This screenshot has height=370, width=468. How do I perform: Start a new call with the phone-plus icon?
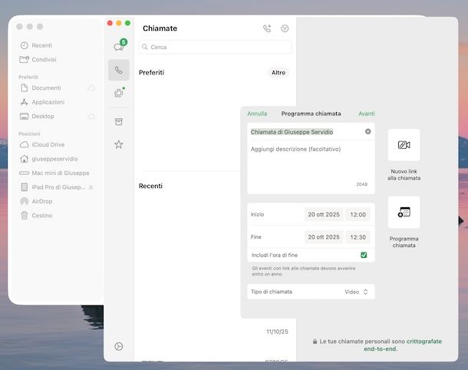click(267, 28)
